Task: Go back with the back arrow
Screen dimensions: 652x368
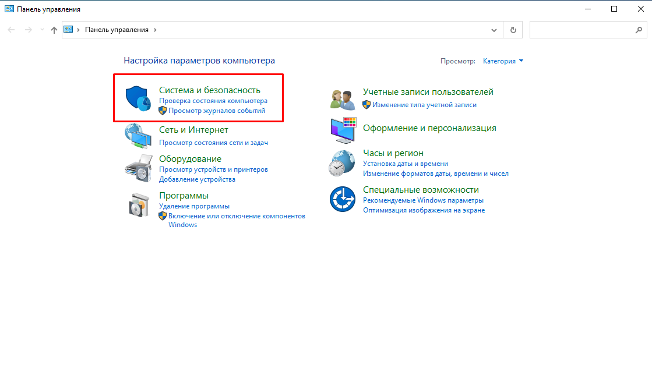Action: 11,30
